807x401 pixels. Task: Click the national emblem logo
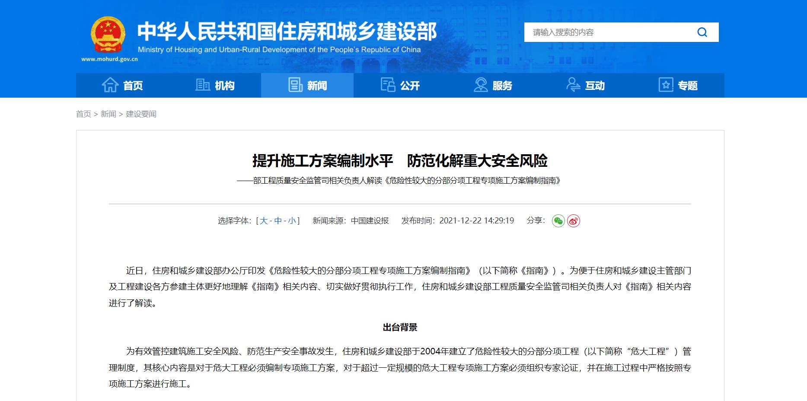point(108,35)
